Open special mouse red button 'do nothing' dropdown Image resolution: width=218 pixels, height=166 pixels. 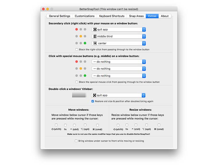118,62
